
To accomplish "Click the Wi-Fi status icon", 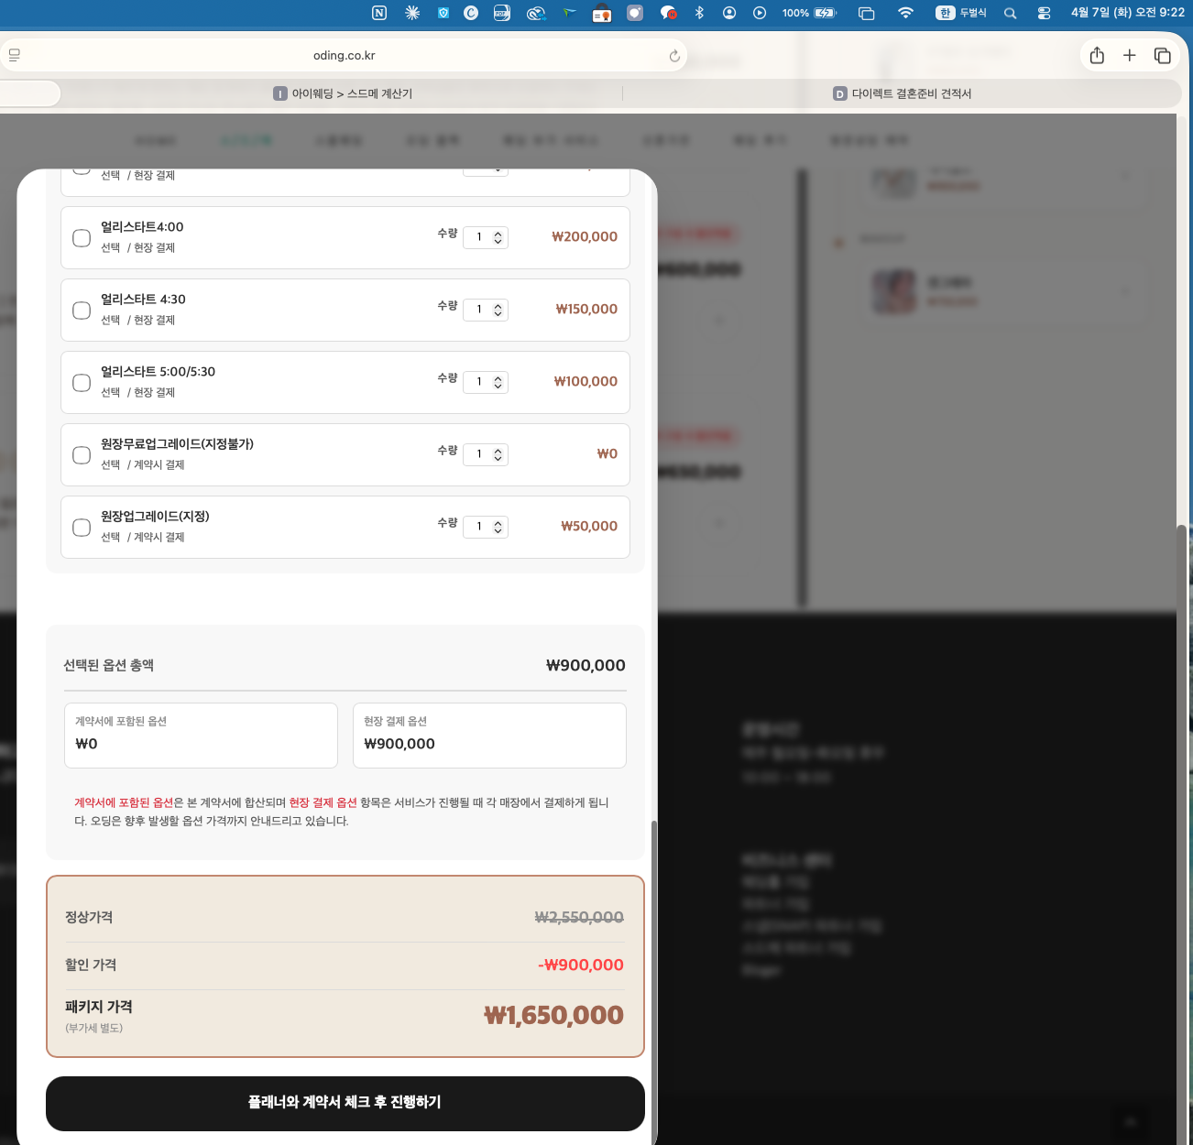I will 905,13.
